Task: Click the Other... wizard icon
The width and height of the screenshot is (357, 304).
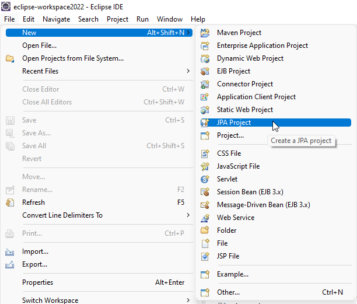Action: [x=205, y=292]
